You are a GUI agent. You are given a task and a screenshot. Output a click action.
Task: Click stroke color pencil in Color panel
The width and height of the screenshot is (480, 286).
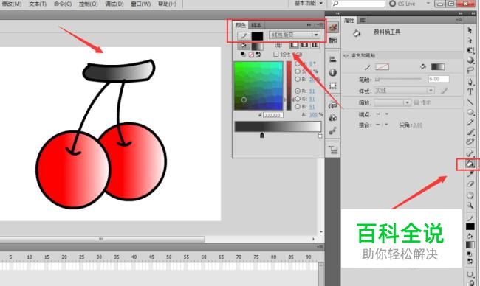tap(244, 35)
